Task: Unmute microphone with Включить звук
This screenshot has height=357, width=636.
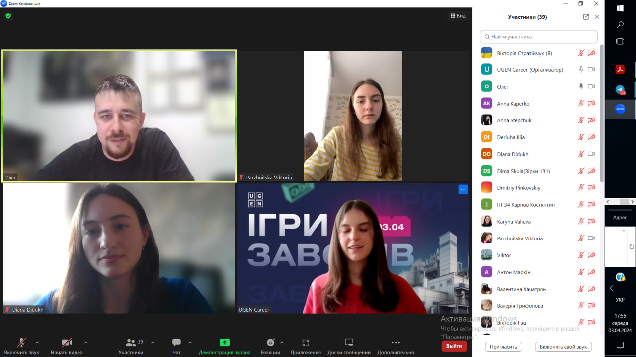Action: click(21, 346)
